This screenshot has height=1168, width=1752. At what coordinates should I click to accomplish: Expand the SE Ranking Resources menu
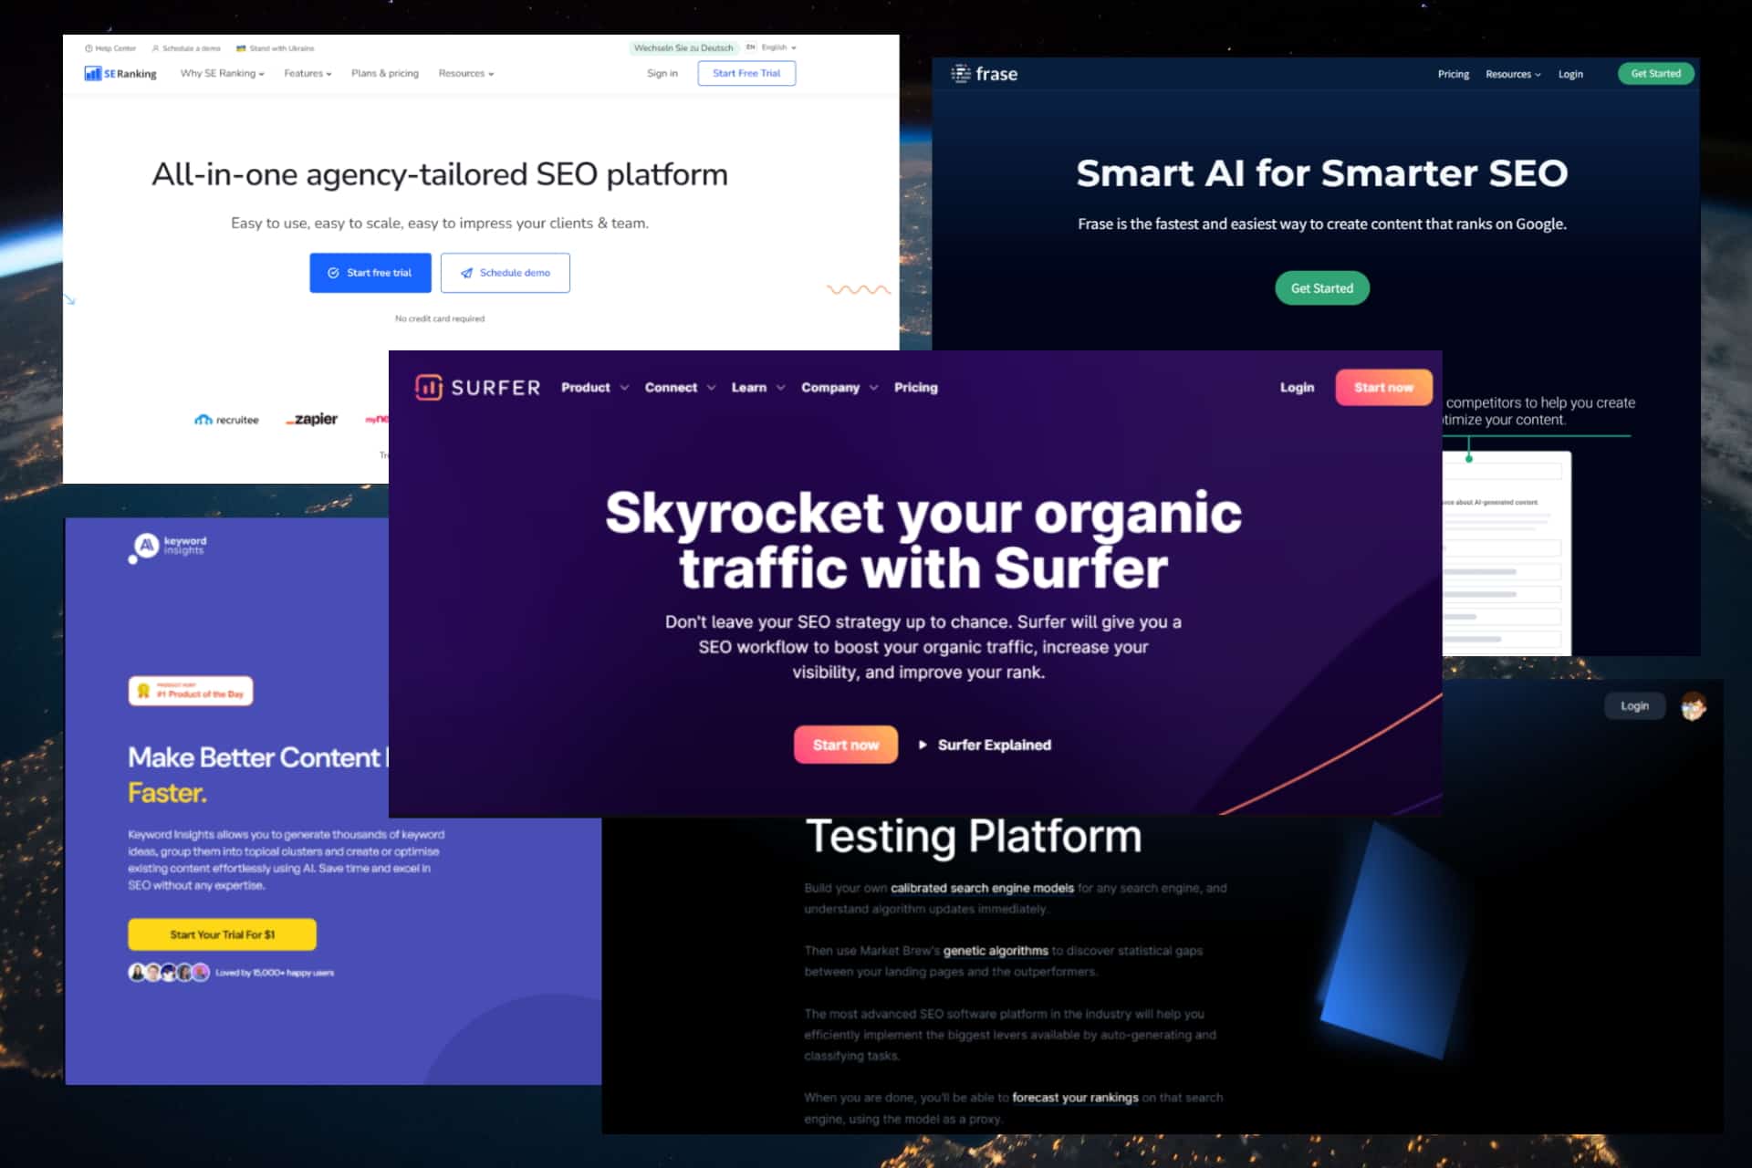click(466, 73)
